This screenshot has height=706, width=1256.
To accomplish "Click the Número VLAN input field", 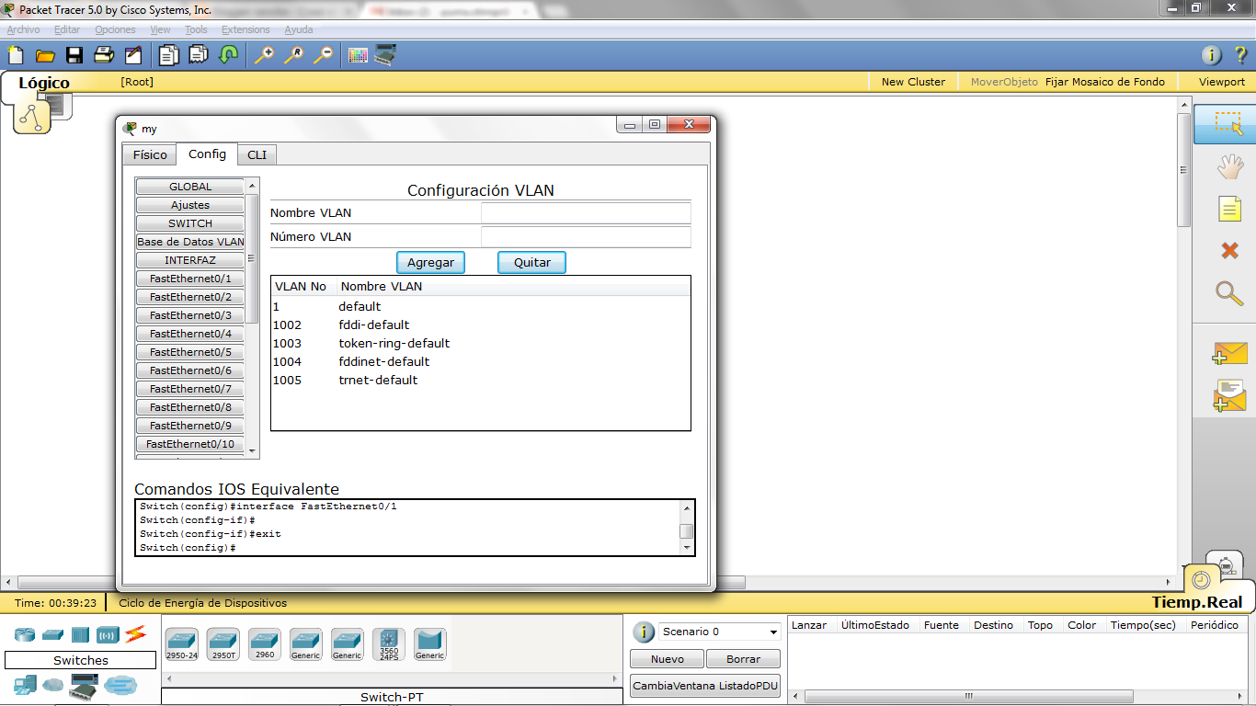I will click(x=586, y=237).
